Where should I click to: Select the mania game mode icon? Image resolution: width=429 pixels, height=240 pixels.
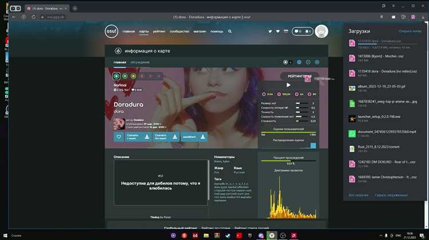tap(317, 62)
